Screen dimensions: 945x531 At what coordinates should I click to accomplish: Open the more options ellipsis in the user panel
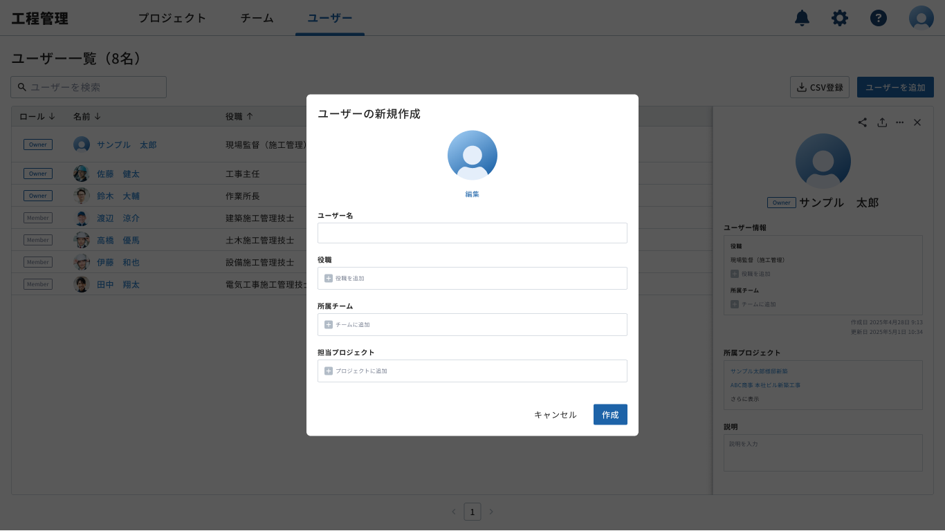(x=900, y=122)
